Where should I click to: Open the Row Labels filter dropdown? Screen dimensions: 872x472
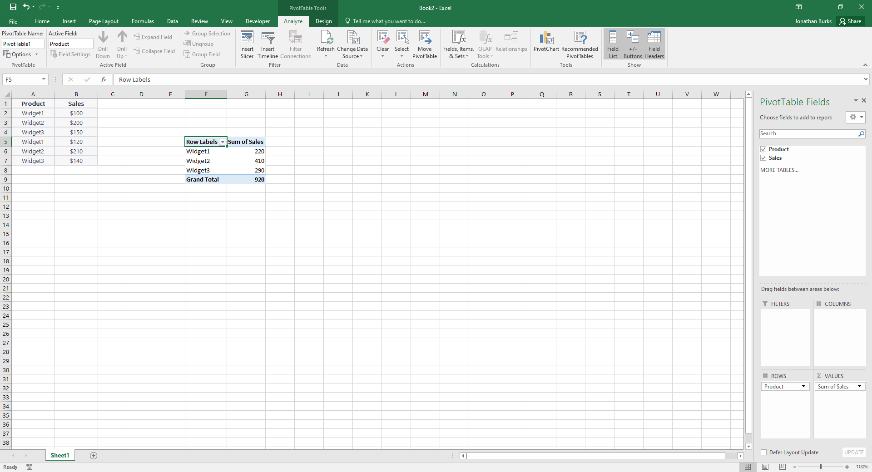223,142
